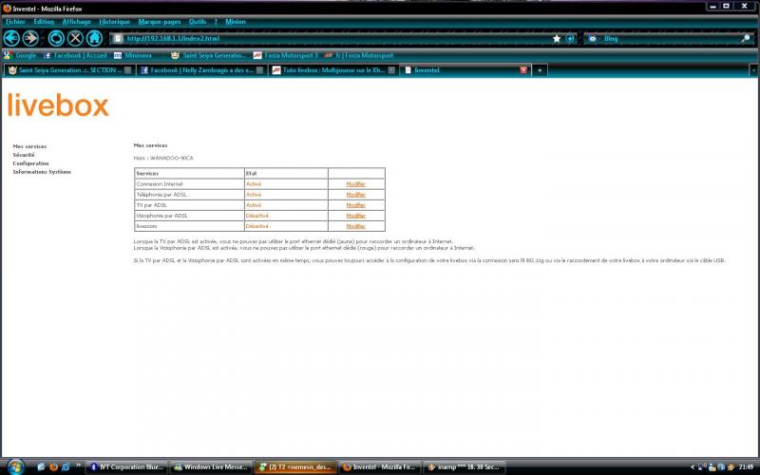Select the Désactivé status of Visiophonie par ADSL

coord(257,216)
